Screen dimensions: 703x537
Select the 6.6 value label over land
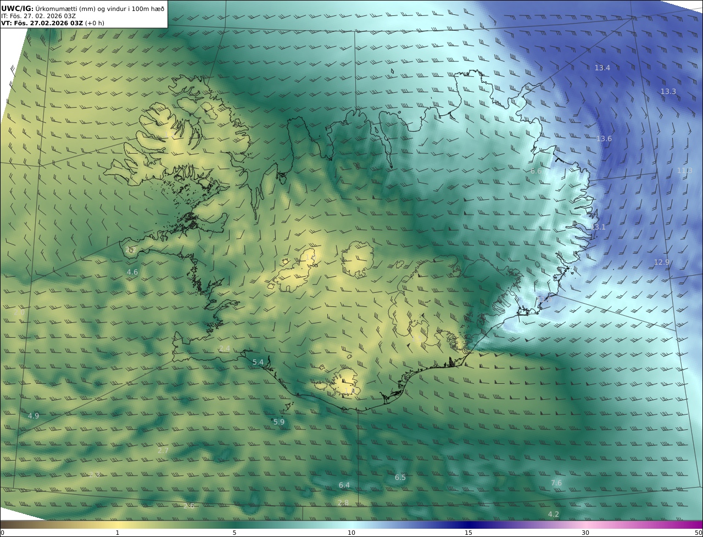point(536,171)
